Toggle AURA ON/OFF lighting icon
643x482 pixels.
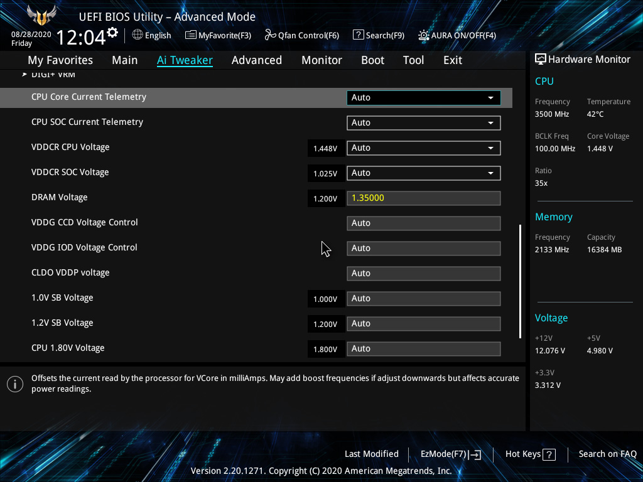point(424,35)
